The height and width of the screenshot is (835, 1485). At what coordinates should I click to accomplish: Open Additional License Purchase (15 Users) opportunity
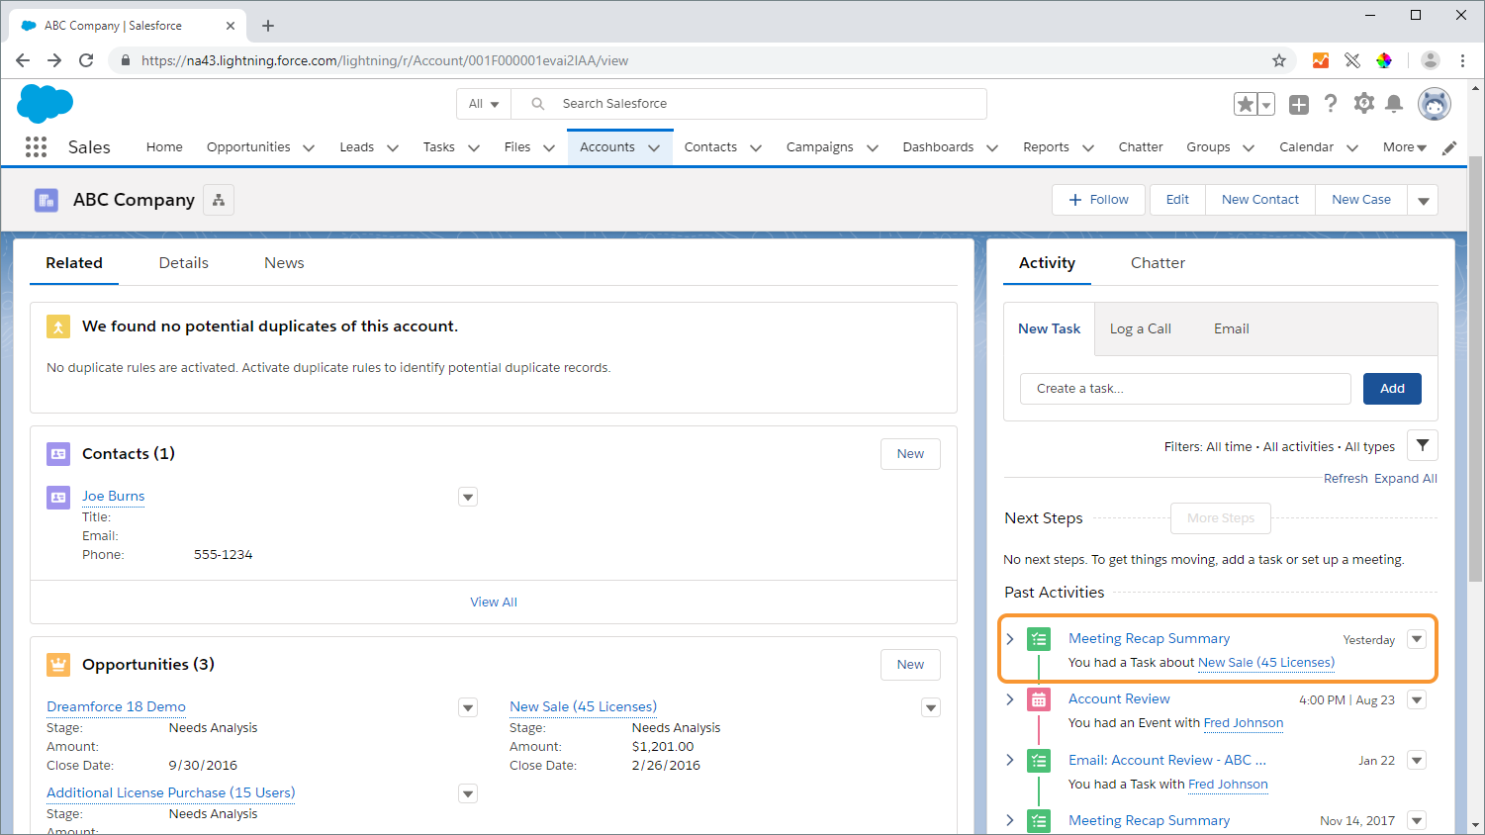tap(171, 793)
